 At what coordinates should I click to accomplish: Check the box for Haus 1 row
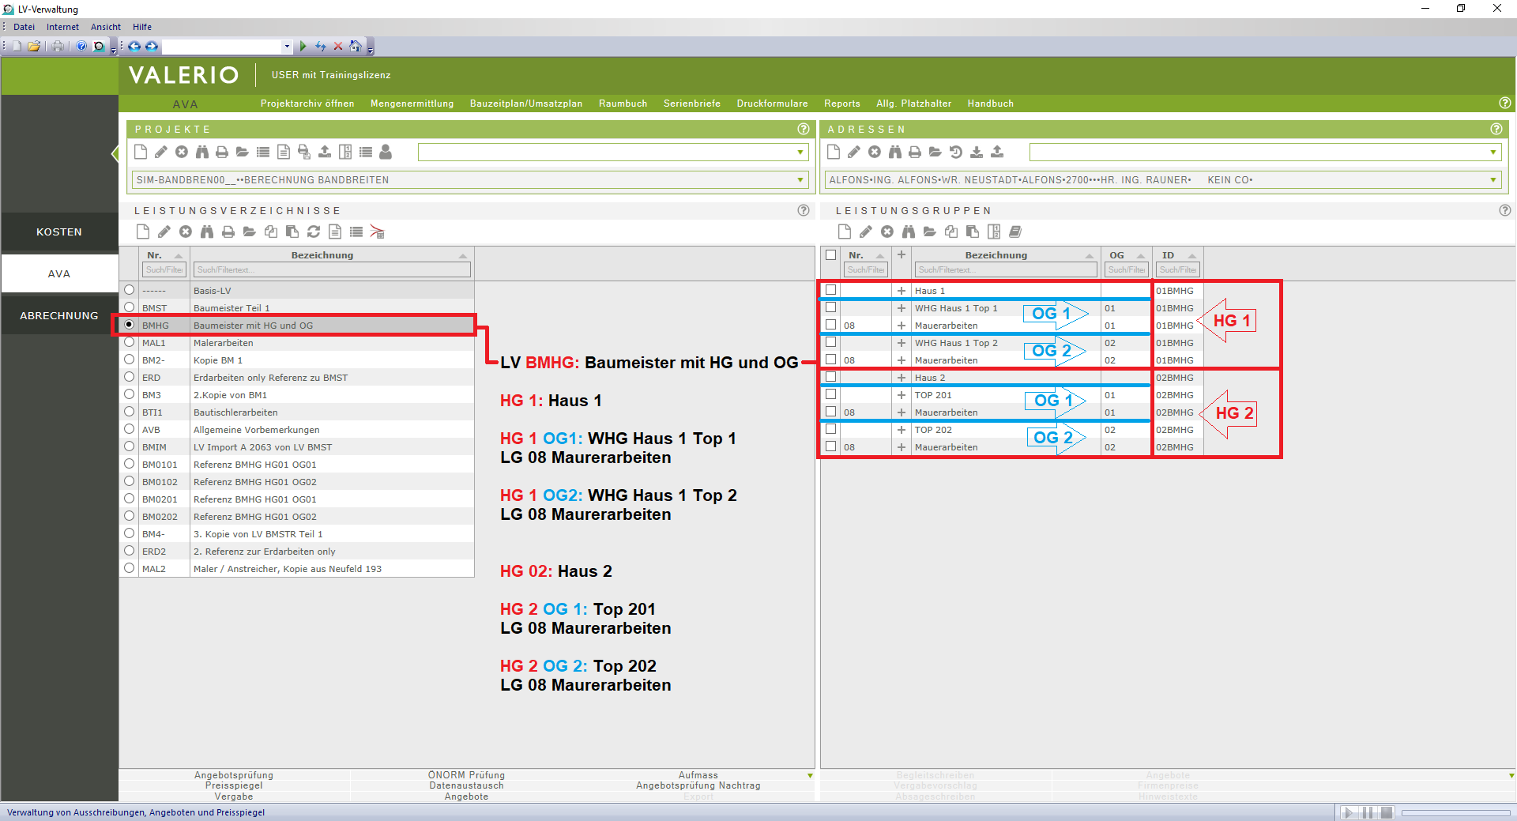(830, 290)
